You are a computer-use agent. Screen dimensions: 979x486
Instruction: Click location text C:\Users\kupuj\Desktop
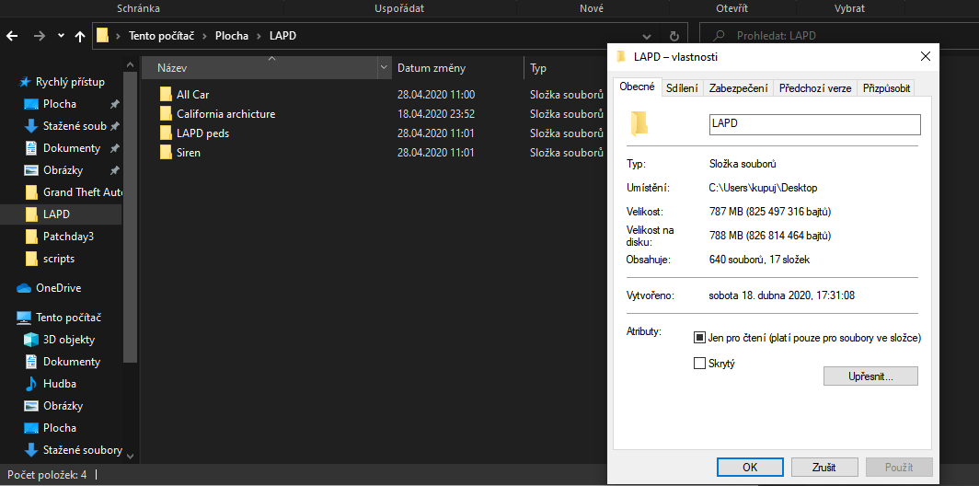pos(764,188)
